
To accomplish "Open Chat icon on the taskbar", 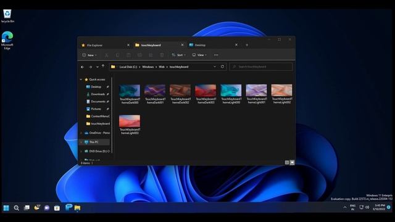I will [47, 208].
